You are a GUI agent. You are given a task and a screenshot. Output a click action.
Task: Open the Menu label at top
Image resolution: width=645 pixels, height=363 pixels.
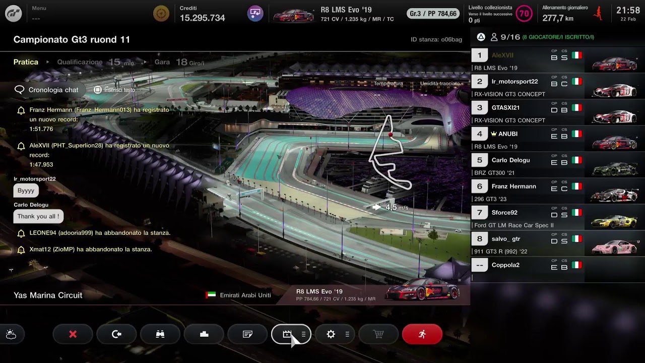click(x=39, y=8)
